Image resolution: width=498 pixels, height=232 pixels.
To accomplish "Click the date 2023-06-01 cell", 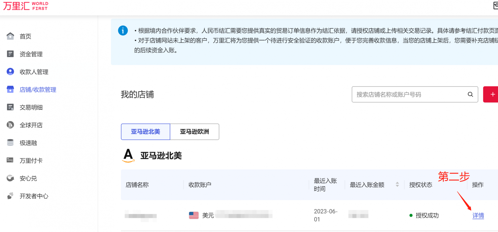I will [x=326, y=215].
